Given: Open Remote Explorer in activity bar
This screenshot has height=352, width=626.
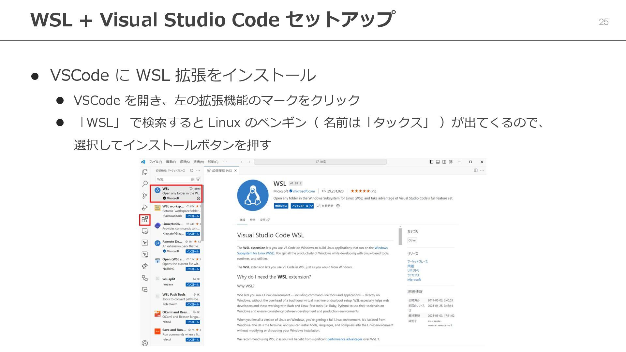Looking at the screenshot, I should [x=145, y=231].
